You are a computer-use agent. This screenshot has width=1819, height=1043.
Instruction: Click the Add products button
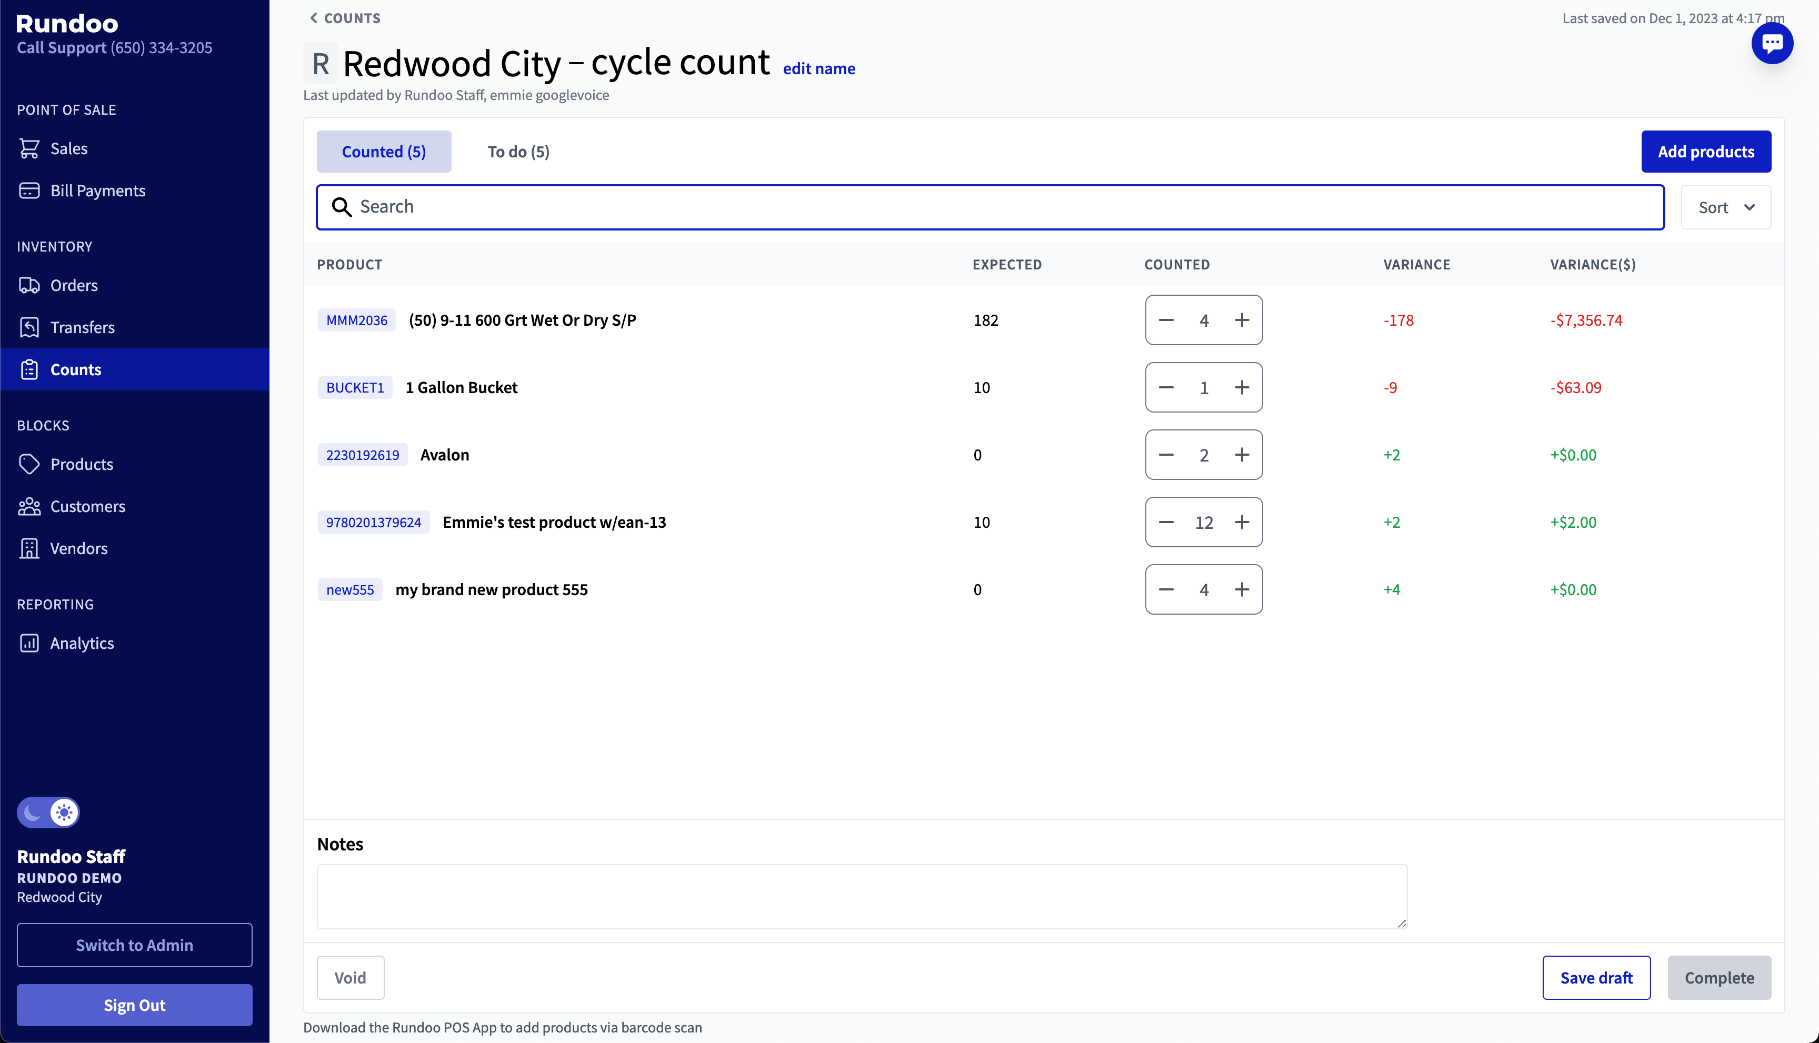click(x=1706, y=152)
